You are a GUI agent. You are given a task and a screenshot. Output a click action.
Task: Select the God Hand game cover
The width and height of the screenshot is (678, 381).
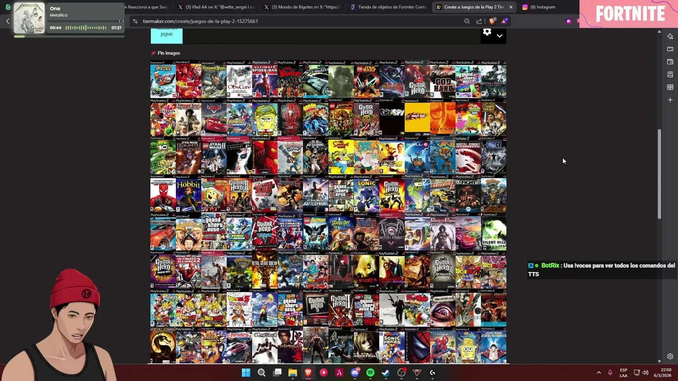tap(443, 79)
